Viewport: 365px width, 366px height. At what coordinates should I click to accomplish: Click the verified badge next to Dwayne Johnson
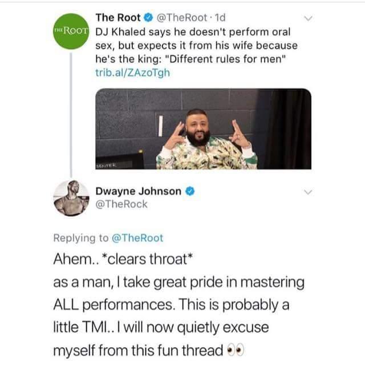tap(190, 191)
